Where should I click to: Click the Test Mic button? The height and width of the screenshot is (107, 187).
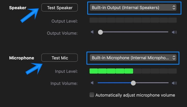click(x=59, y=58)
